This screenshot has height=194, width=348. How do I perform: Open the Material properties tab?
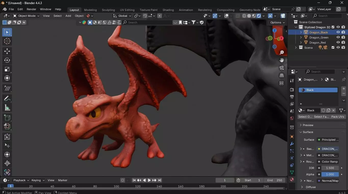tap(292, 179)
